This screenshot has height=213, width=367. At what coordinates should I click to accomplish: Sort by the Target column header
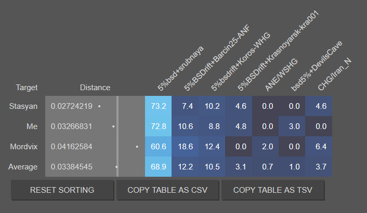click(27, 88)
